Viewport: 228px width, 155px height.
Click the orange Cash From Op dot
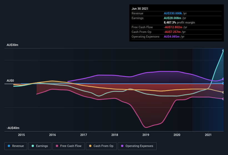[x=90, y=146]
